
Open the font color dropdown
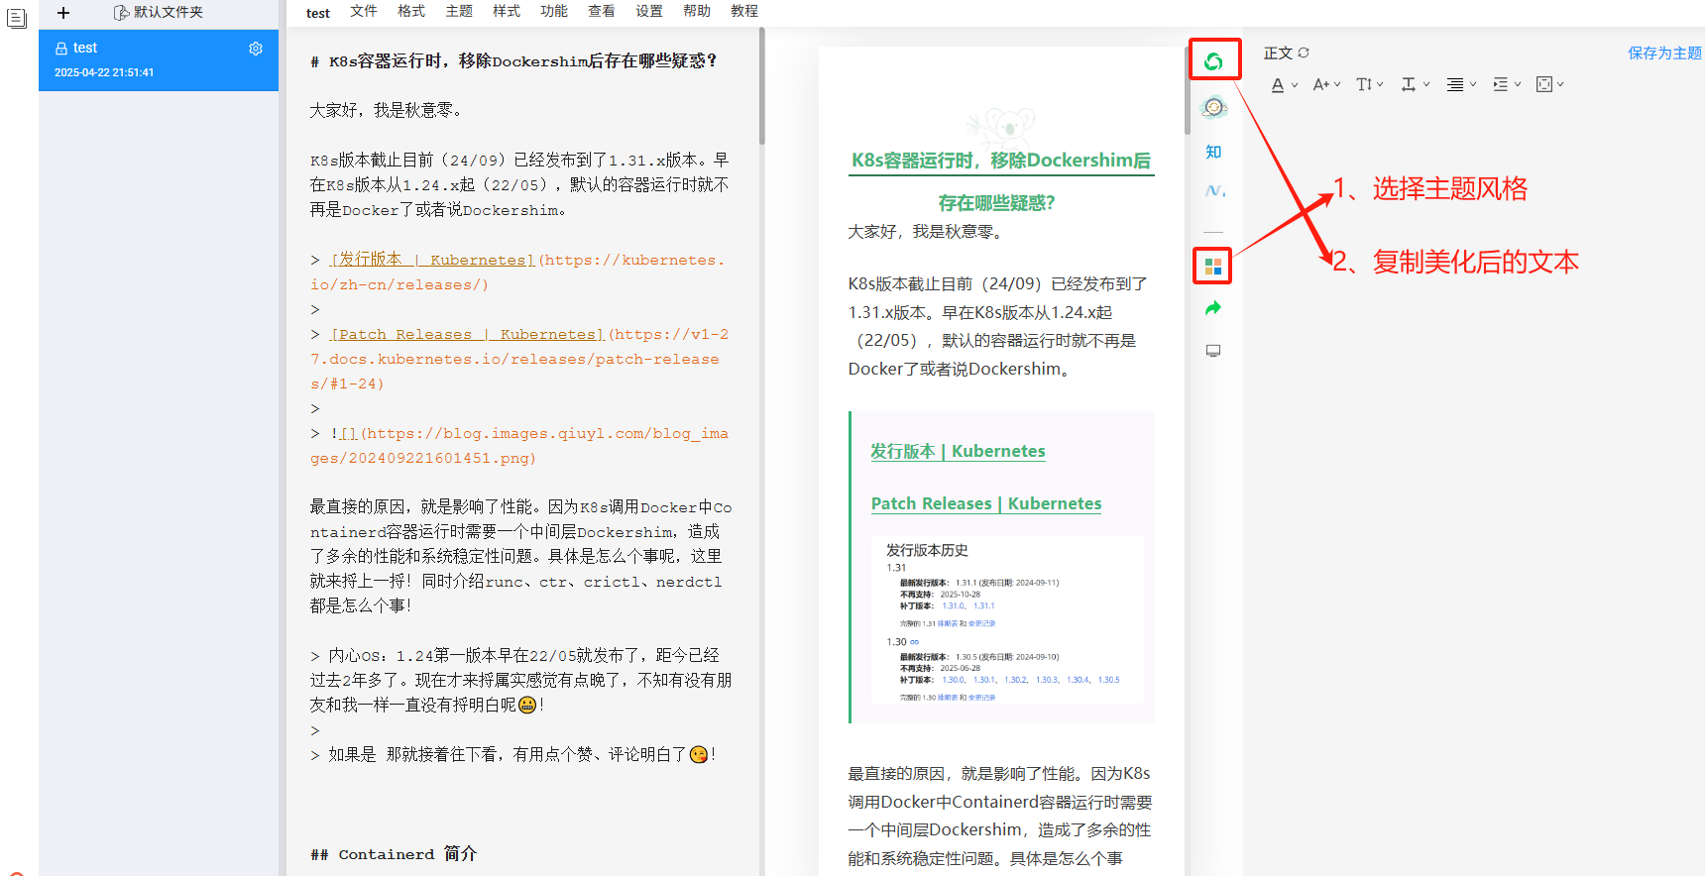1284,85
